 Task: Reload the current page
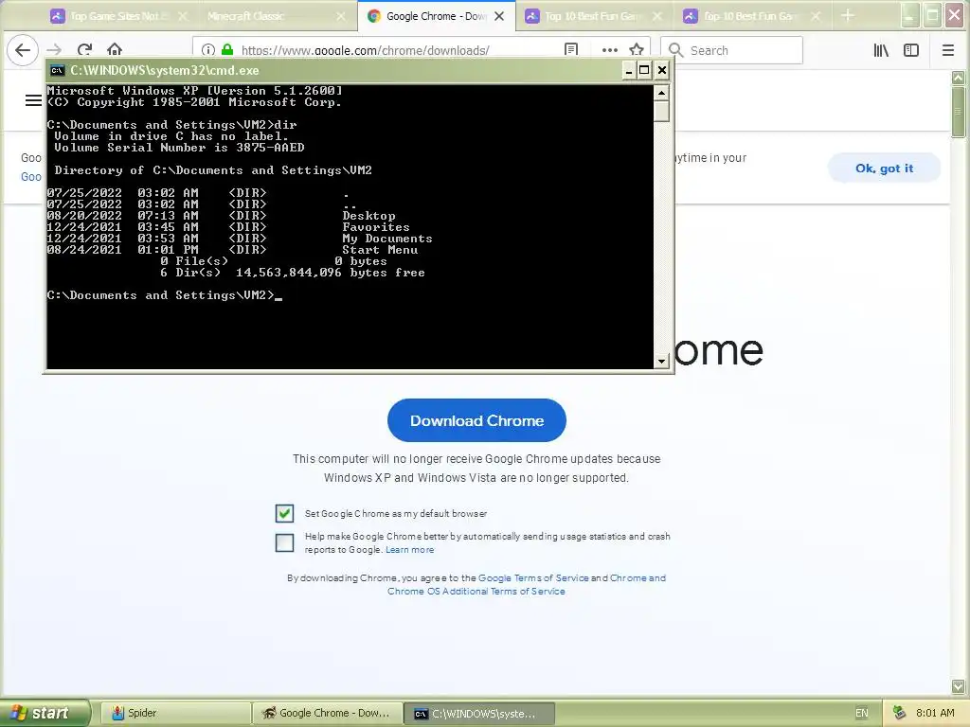coord(84,50)
